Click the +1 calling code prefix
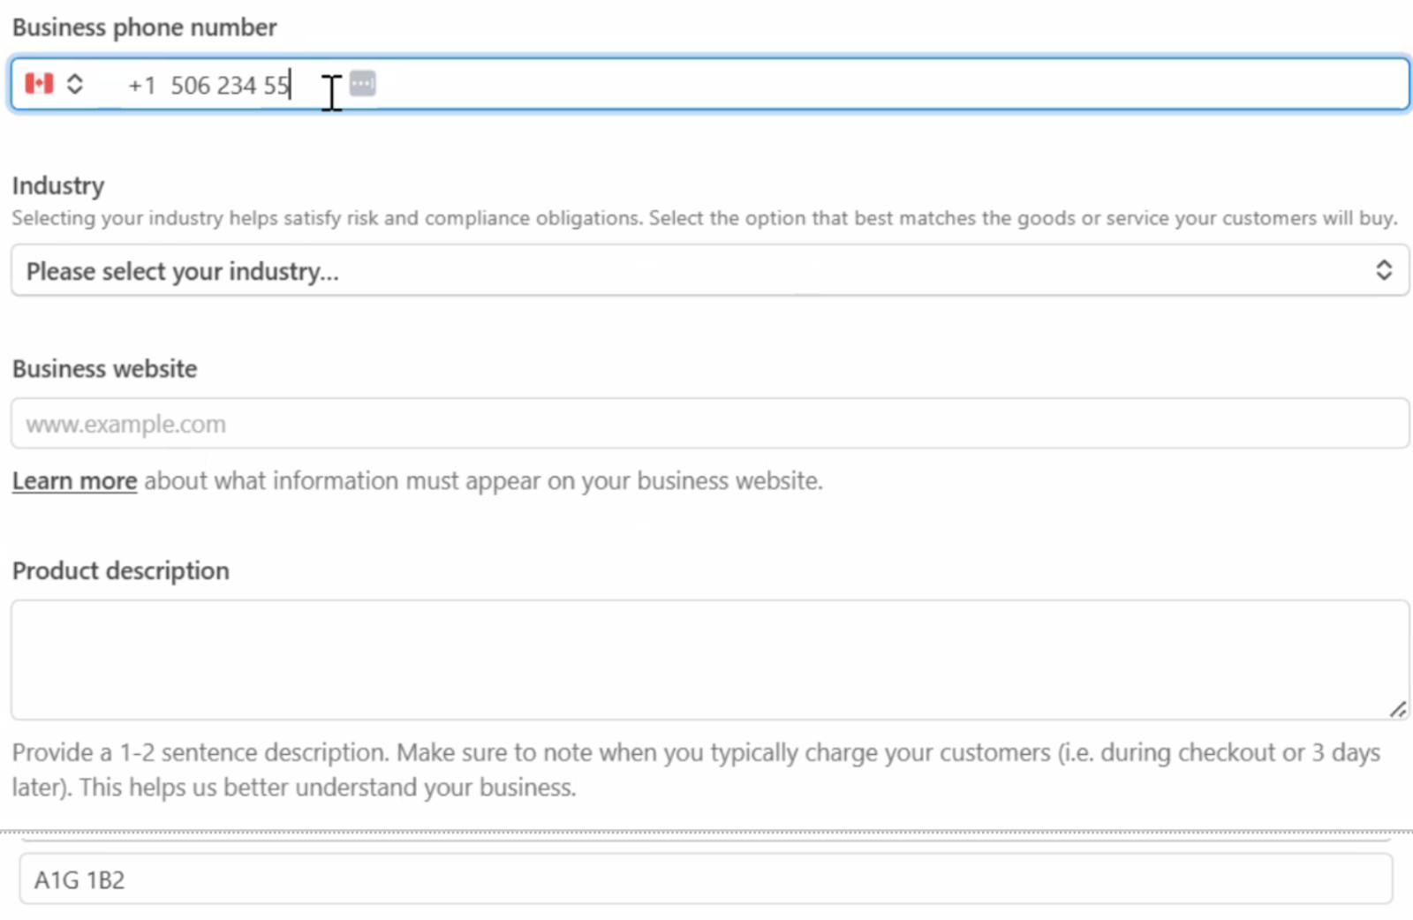This screenshot has height=920, width=1413. 141,86
